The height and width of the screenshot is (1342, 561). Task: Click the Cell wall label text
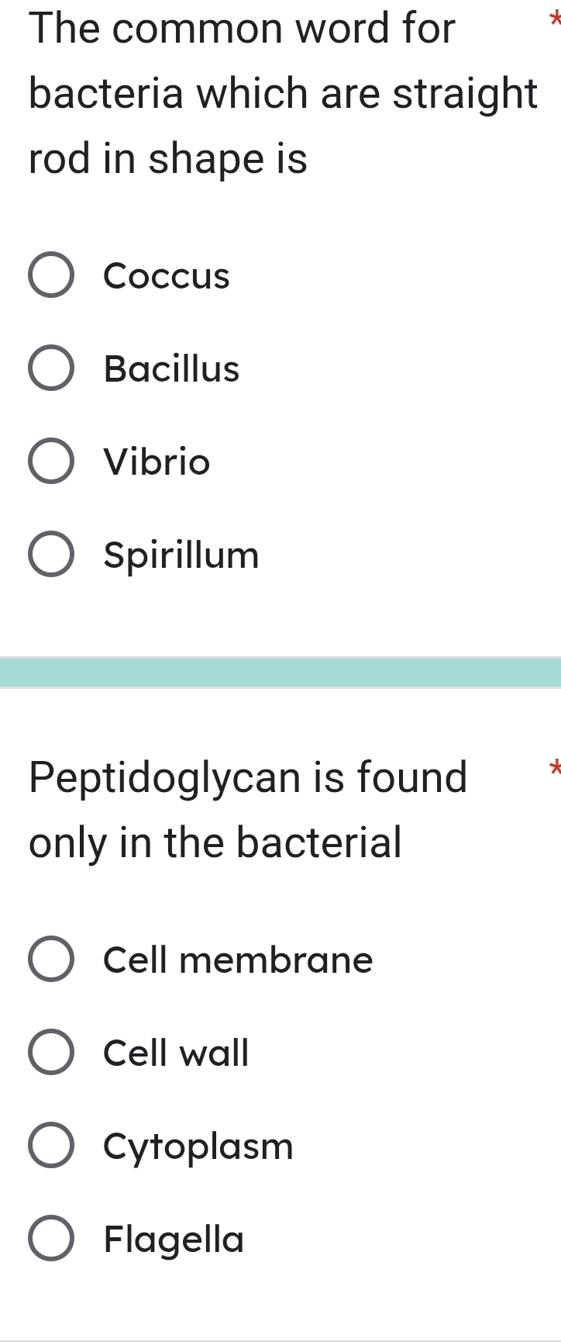click(x=177, y=1053)
